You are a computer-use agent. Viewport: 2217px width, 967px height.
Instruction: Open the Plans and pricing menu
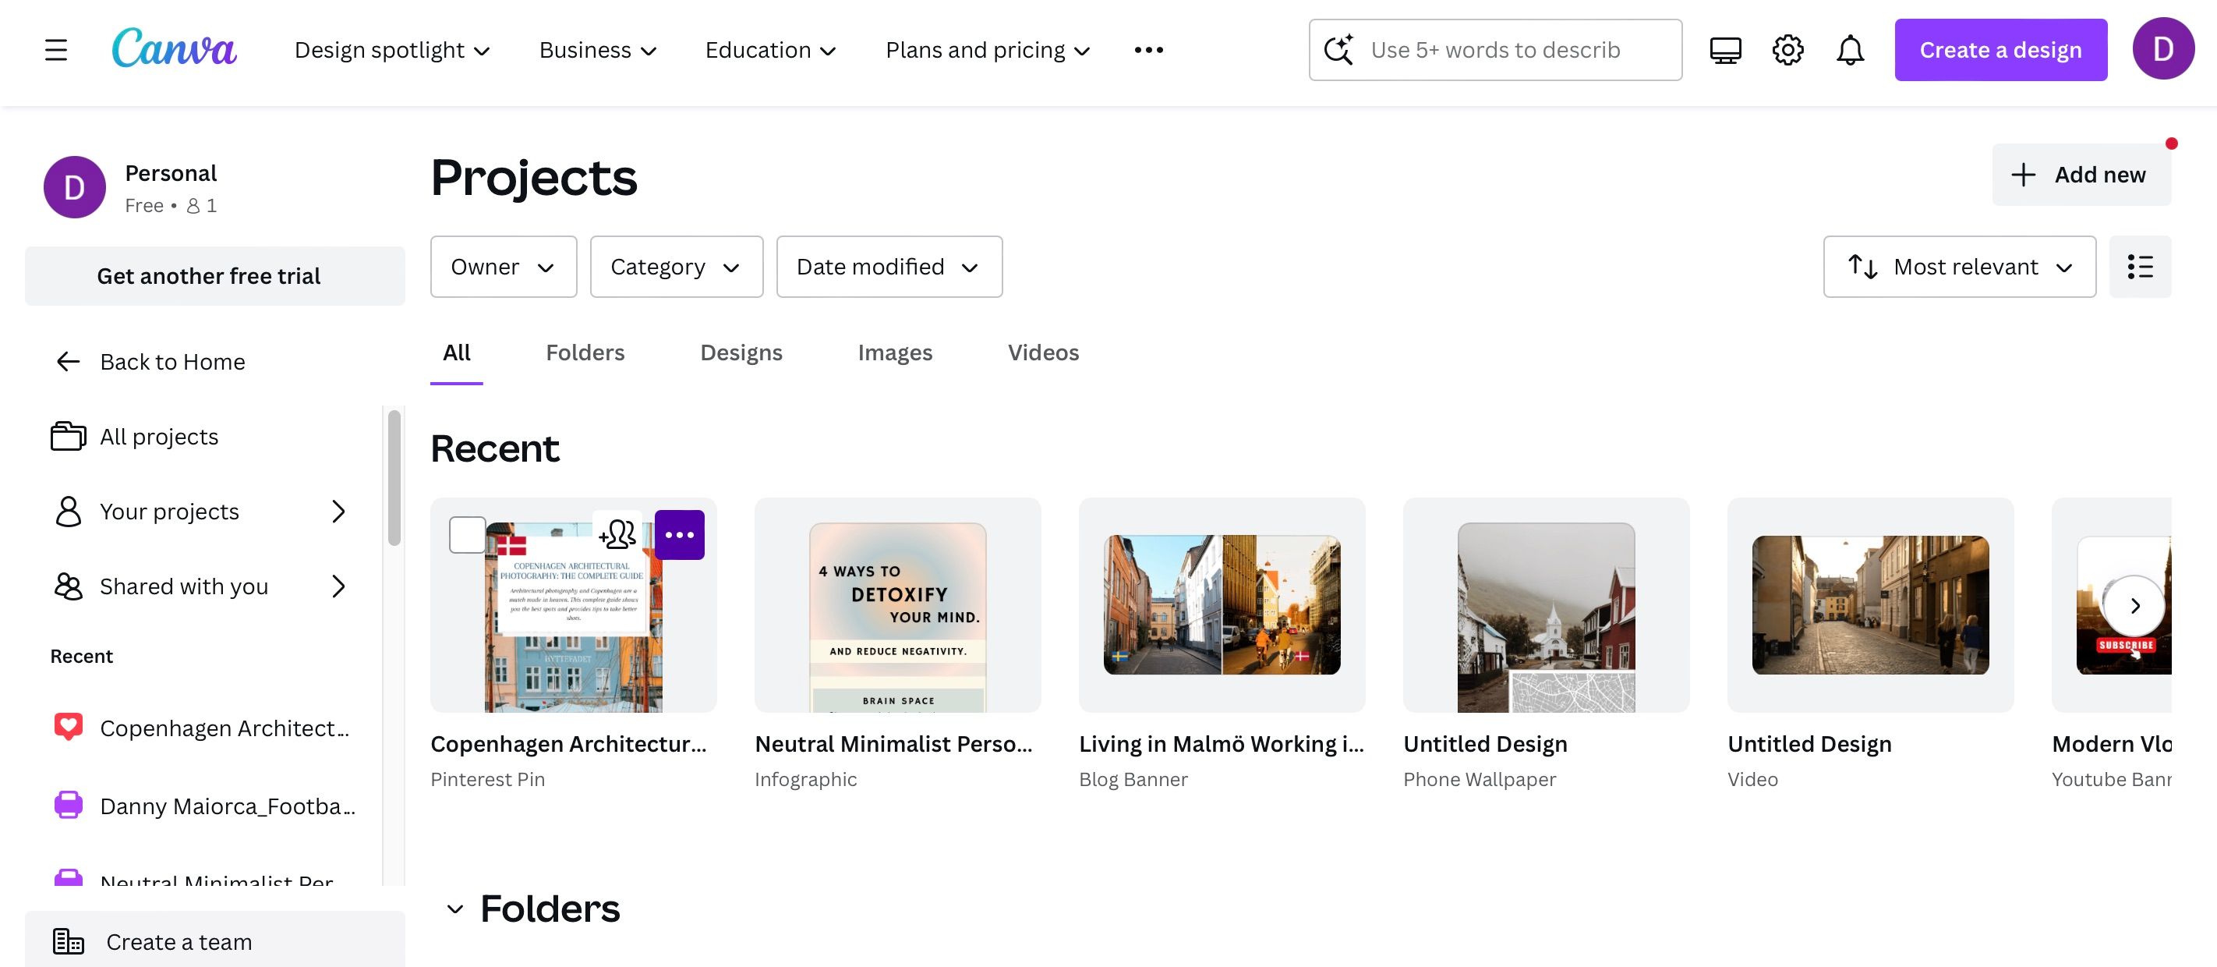pyautogui.click(x=988, y=49)
